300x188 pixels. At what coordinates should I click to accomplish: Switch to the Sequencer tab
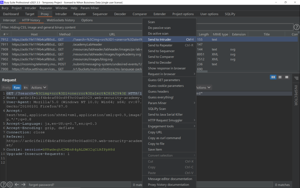pyautogui.click(x=100, y=14)
